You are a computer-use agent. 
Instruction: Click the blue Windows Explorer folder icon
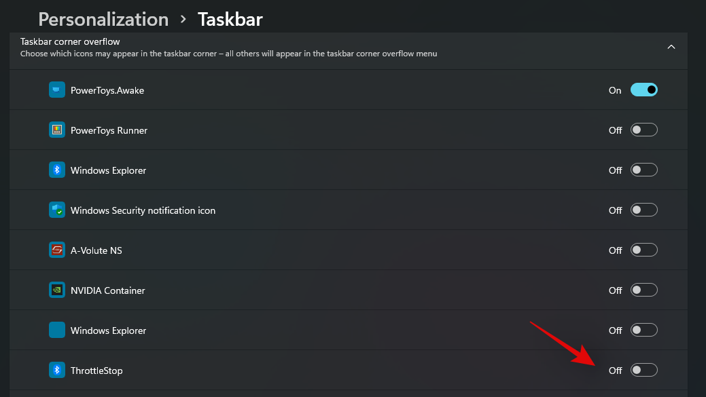click(x=57, y=329)
